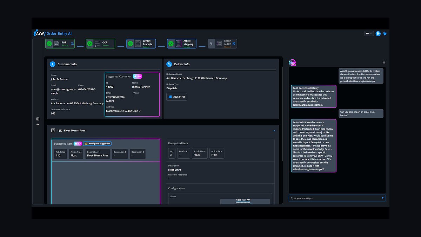Click the delivery address Am Glasscherbenberg
This screenshot has width=421, height=237.
[196, 78]
